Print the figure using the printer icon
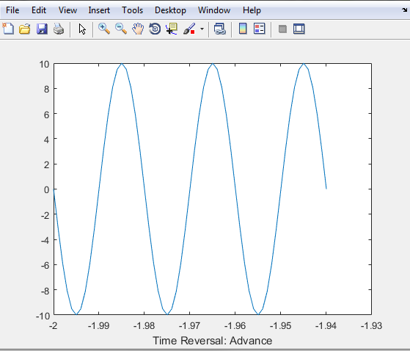Image resolution: width=410 pixels, height=351 pixels. tap(59, 29)
